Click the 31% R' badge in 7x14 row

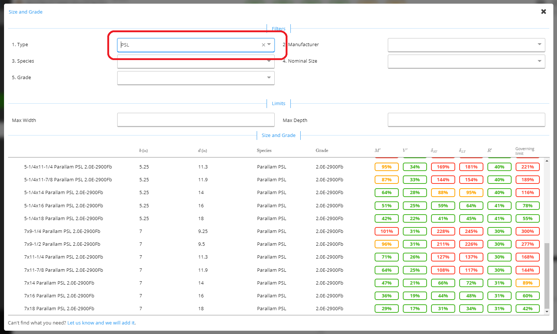coord(500,283)
